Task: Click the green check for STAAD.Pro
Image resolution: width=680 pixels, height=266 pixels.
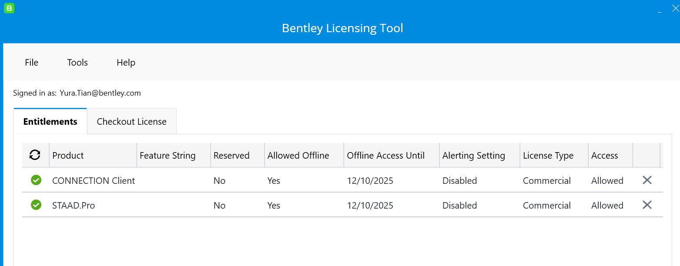Action: [x=36, y=205]
